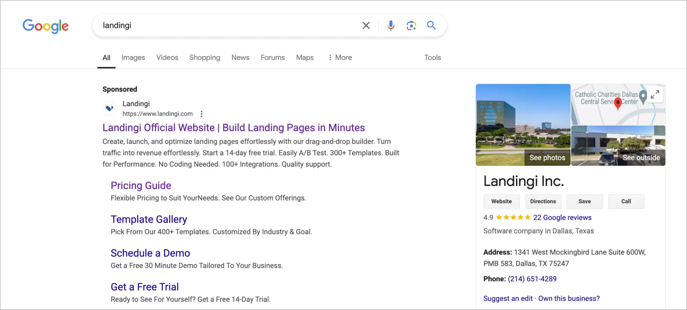
Task: Click the See photos building thumbnail
Action: pyautogui.click(x=523, y=125)
